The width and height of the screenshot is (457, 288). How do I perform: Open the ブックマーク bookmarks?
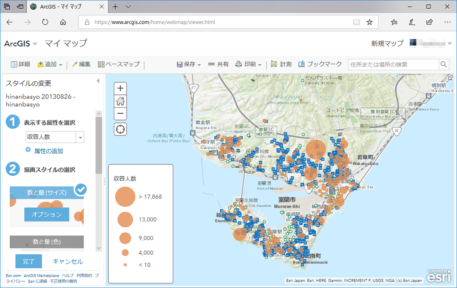[320, 64]
